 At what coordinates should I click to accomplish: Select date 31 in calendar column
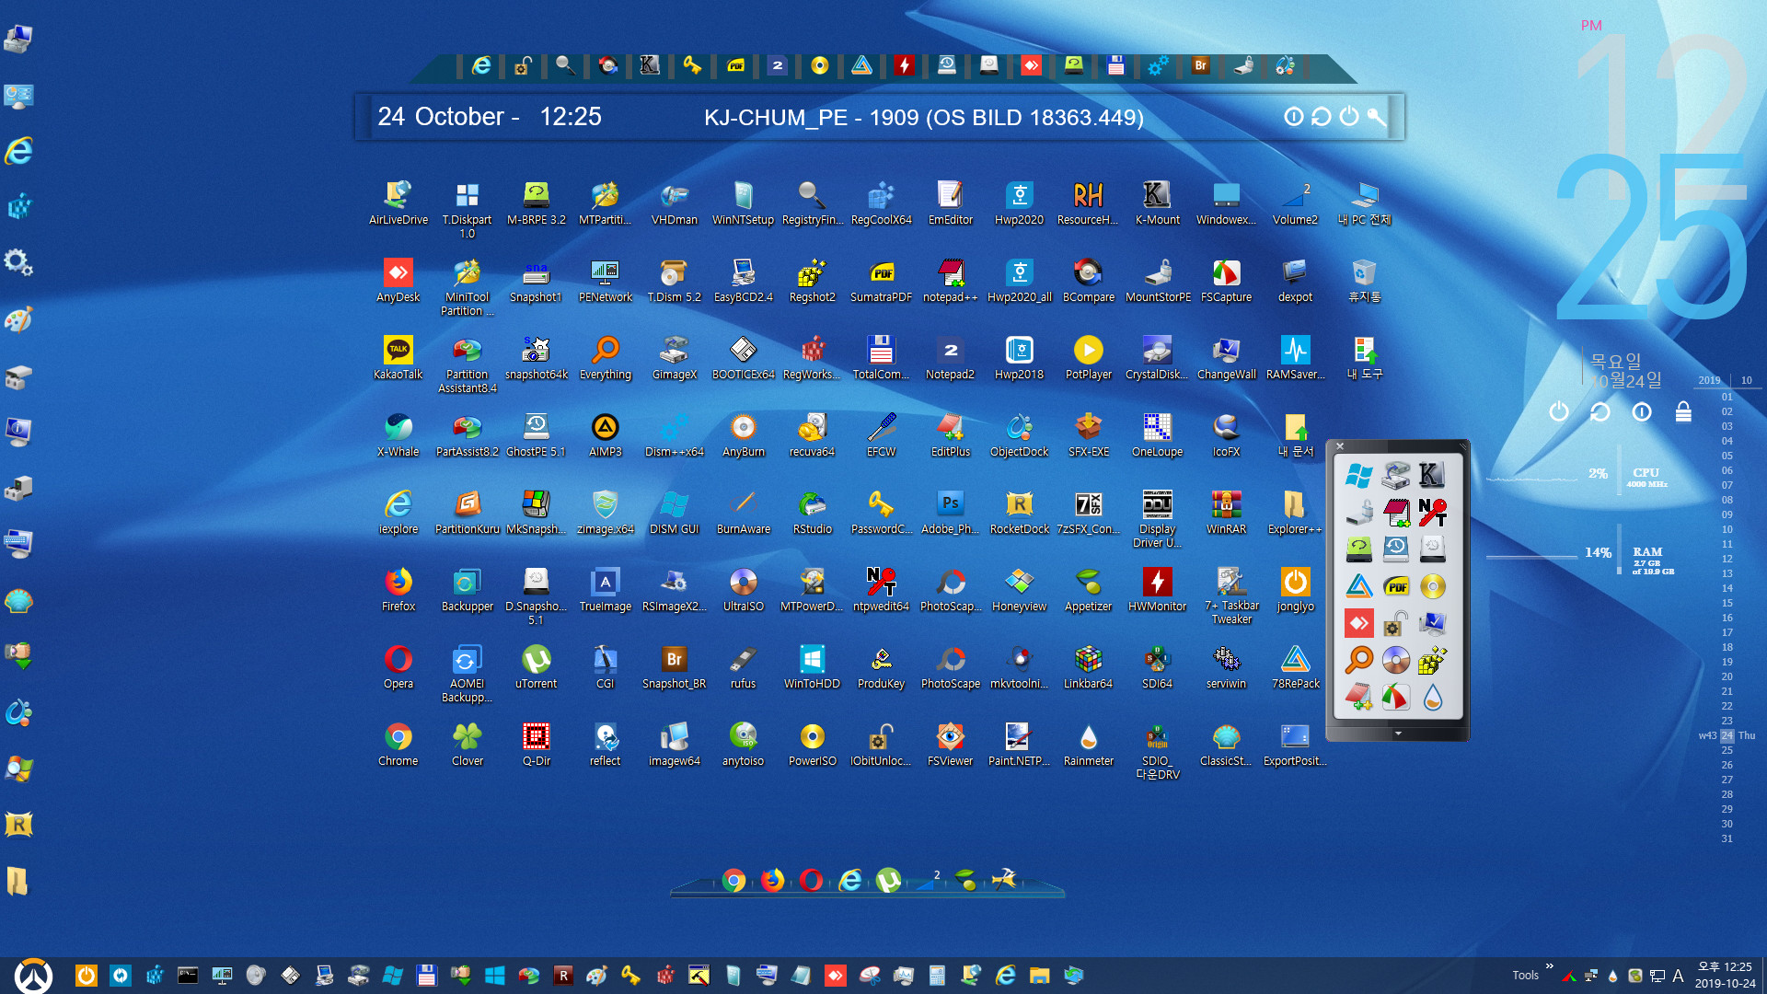[x=1727, y=838]
